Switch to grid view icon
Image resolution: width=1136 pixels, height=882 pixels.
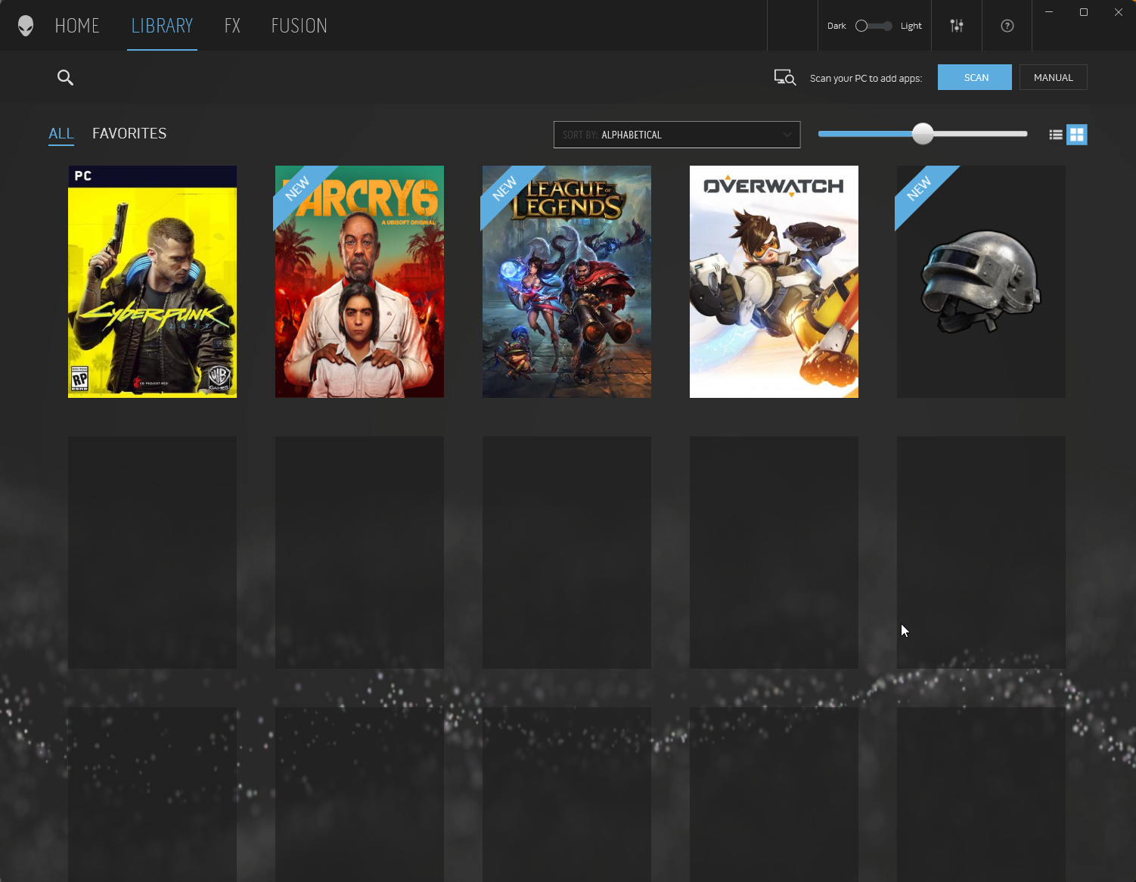[x=1077, y=135]
